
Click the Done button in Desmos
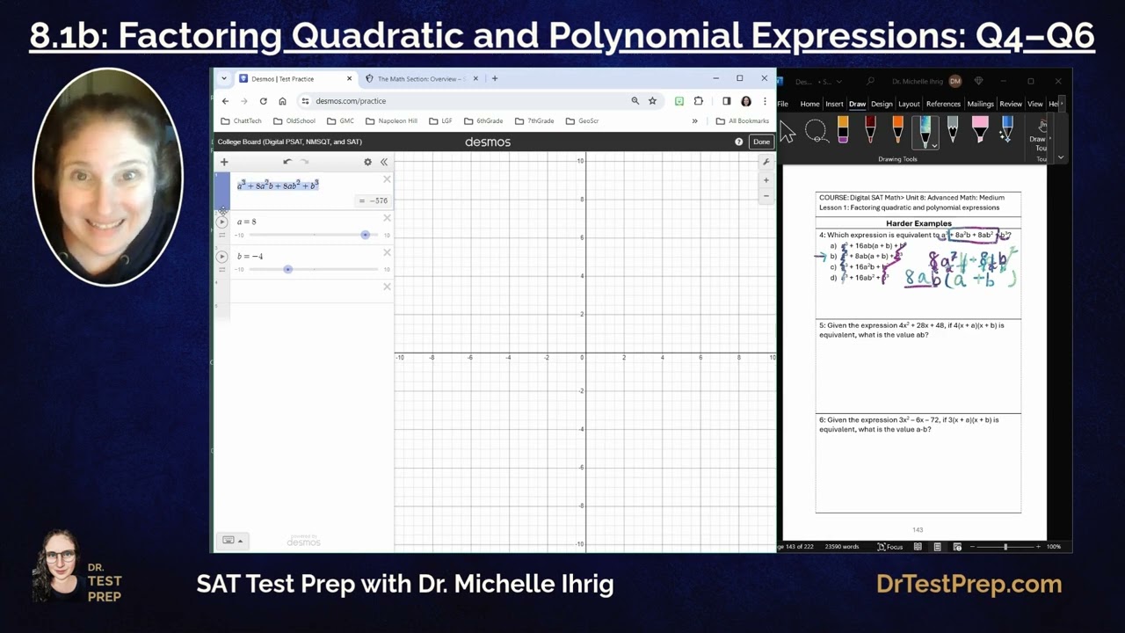pyautogui.click(x=761, y=142)
